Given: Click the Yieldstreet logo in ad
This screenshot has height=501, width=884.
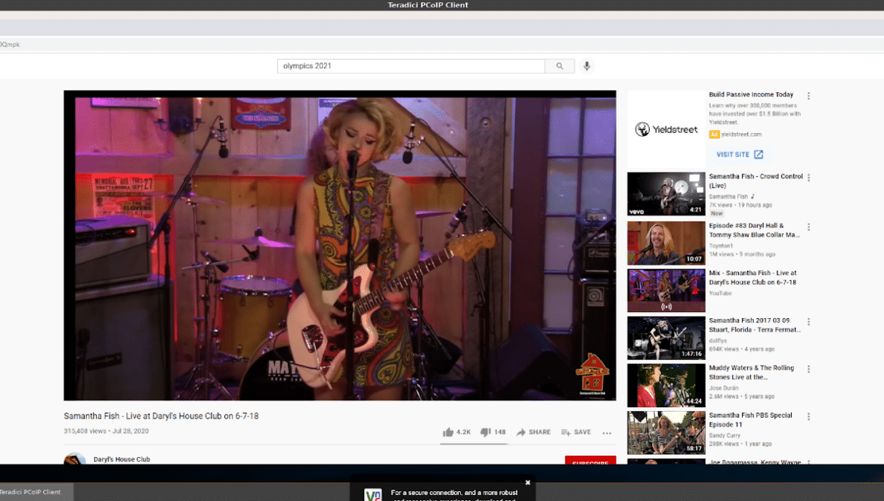Looking at the screenshot, I should click(666, 130).
